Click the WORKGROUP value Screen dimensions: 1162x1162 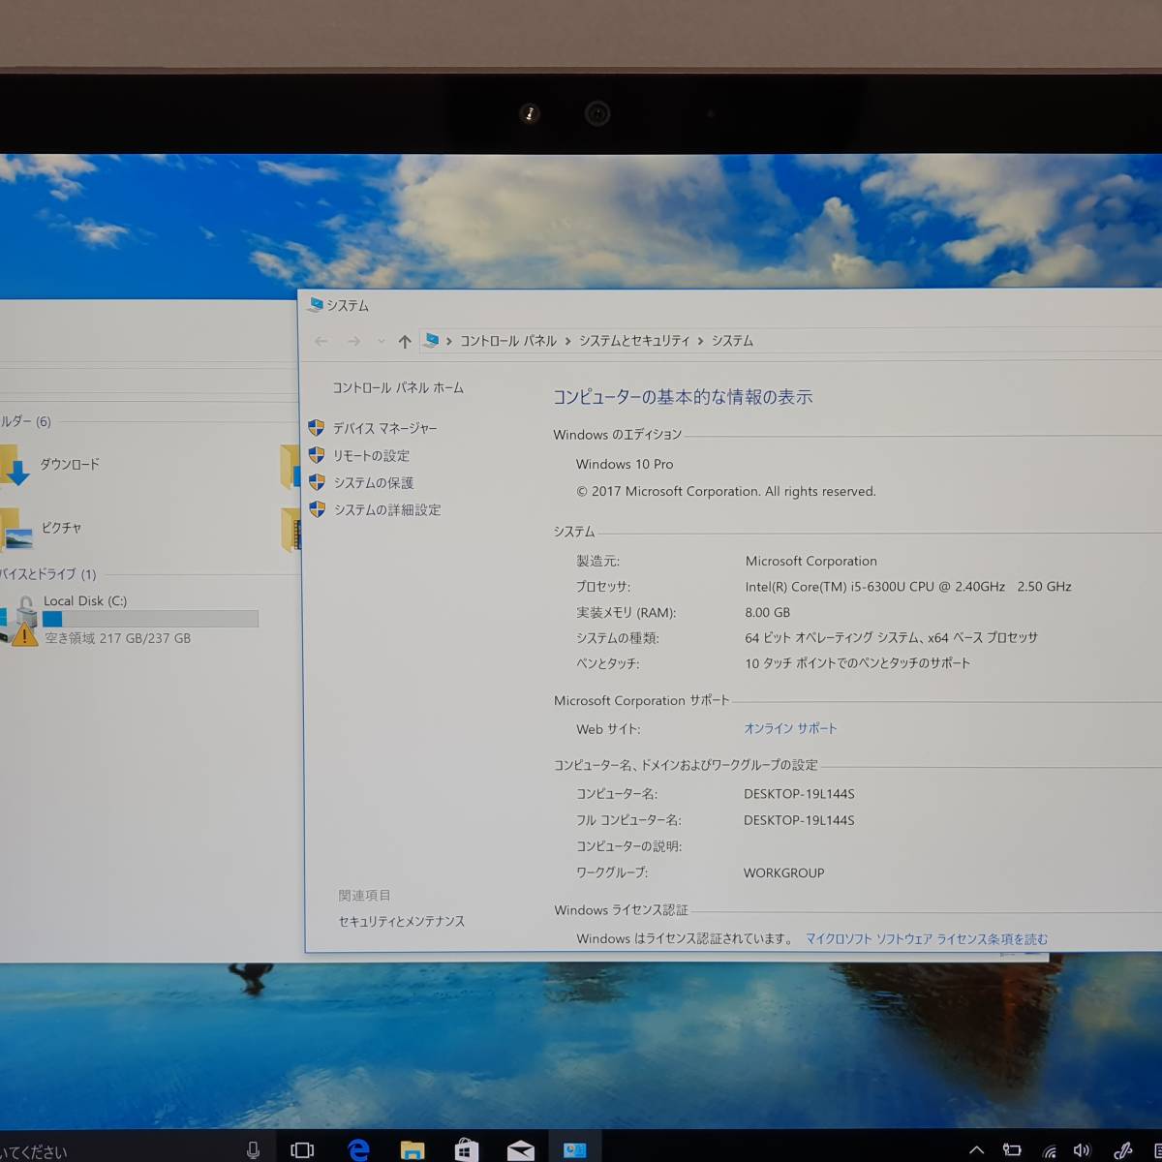784,872
